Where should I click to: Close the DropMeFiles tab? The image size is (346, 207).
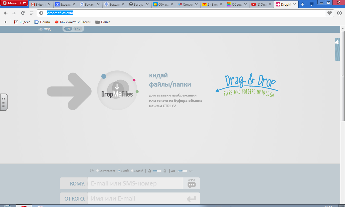pyautogui.click(x=294, y=4)
